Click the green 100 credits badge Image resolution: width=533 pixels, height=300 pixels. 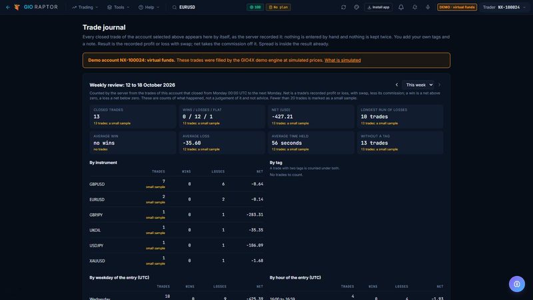tap(255, 7)
